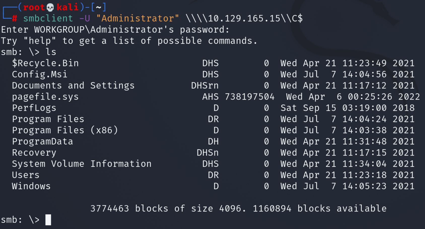The height and width of the screenshot is (229, 425).
Task: Click the terminal cursor block
Action: click(x=48, y=220)
